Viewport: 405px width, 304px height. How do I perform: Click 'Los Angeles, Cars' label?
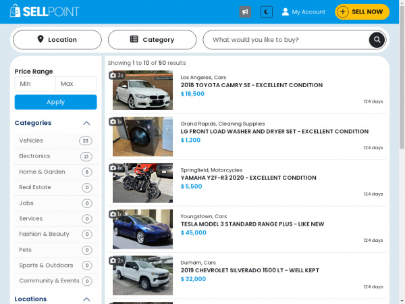click(203, 77)
